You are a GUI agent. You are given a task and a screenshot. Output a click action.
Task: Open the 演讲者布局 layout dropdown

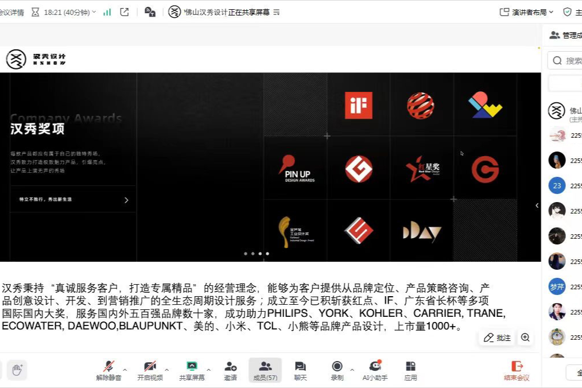[527, 12]
